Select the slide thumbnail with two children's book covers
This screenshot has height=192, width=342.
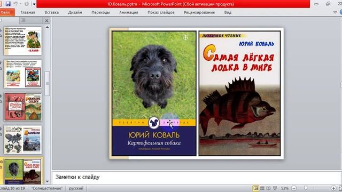(x=22, y=74)
